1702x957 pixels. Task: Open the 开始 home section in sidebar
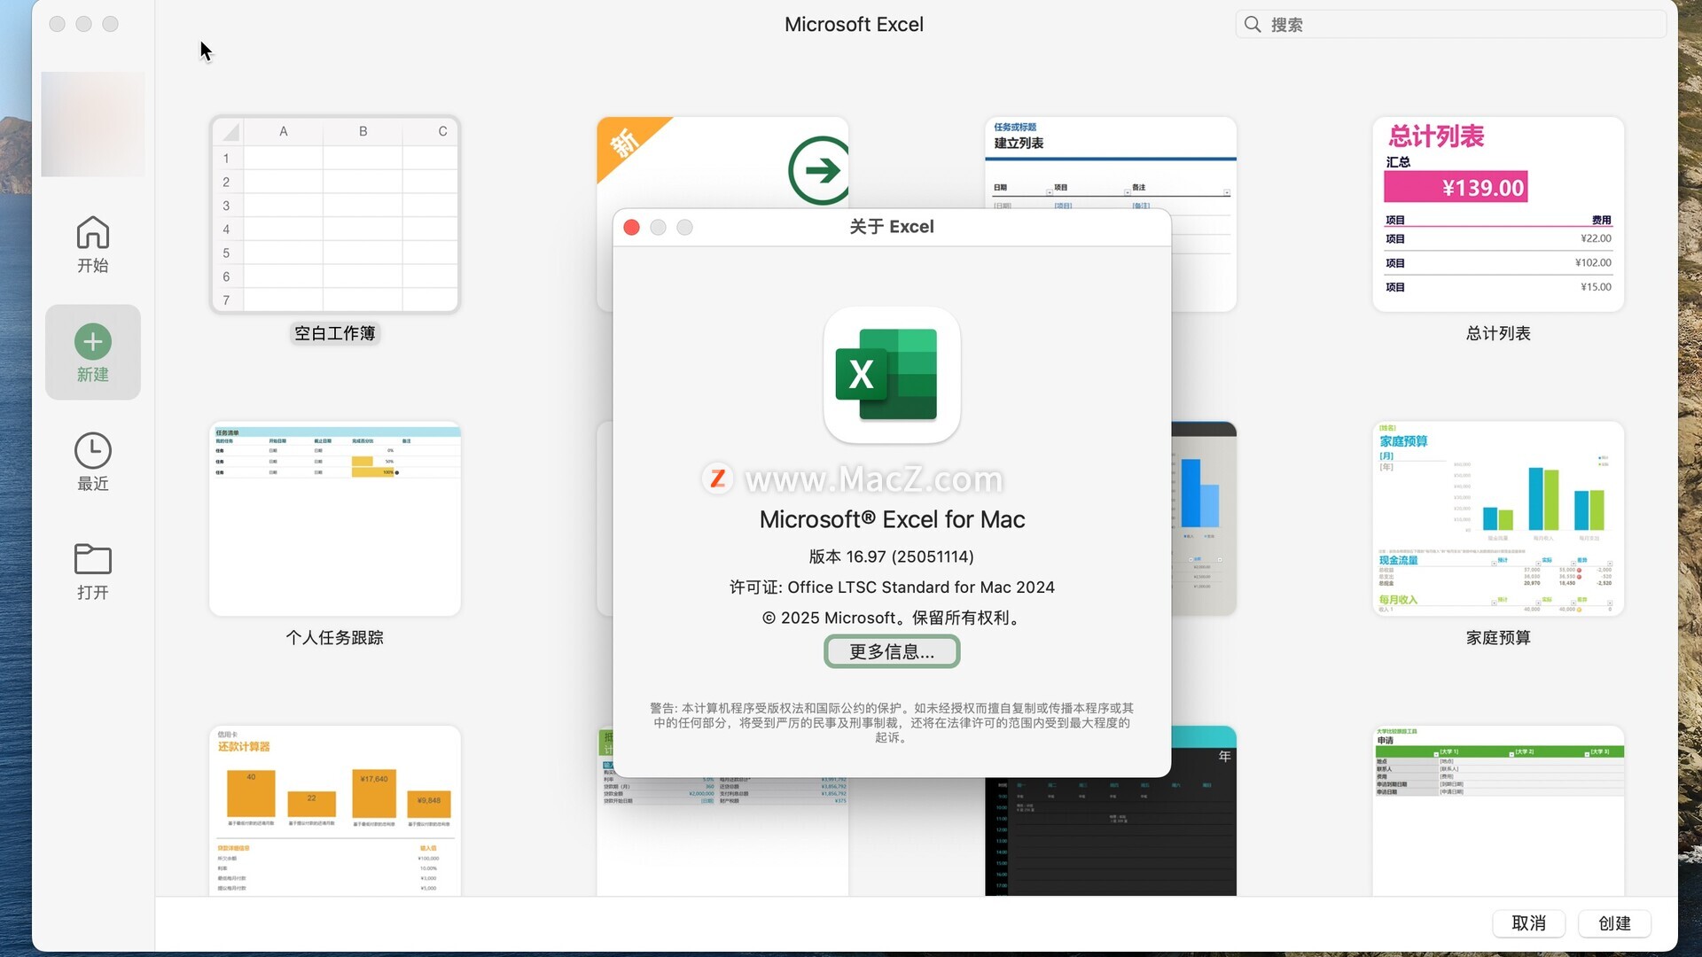point(92,245)
